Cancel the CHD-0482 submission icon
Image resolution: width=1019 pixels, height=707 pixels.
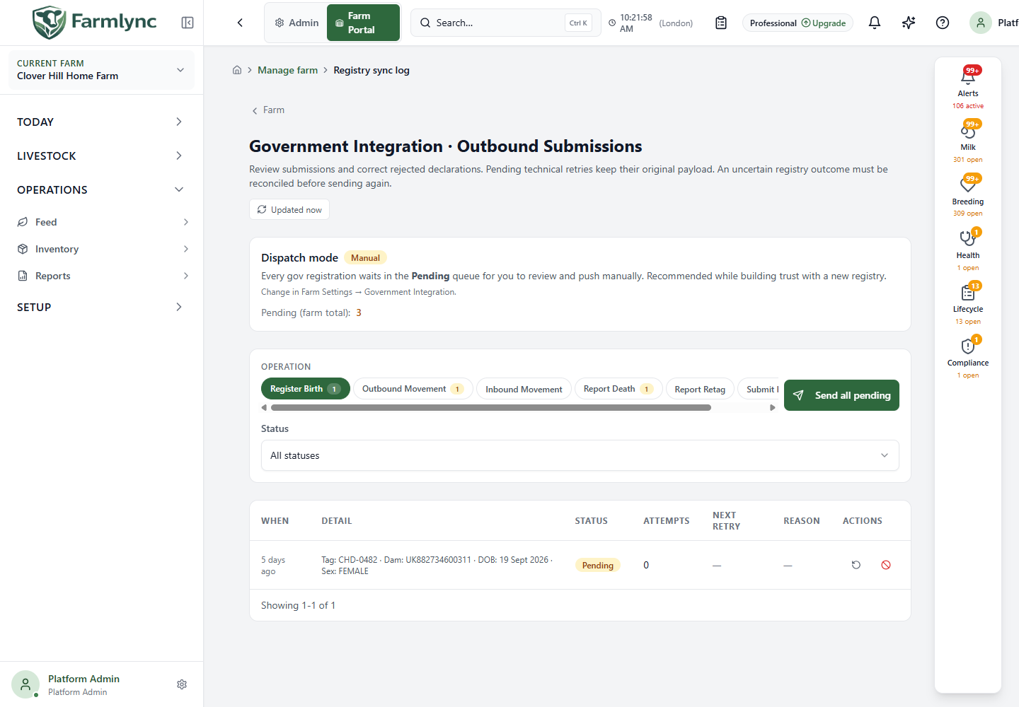pos(886,565)
